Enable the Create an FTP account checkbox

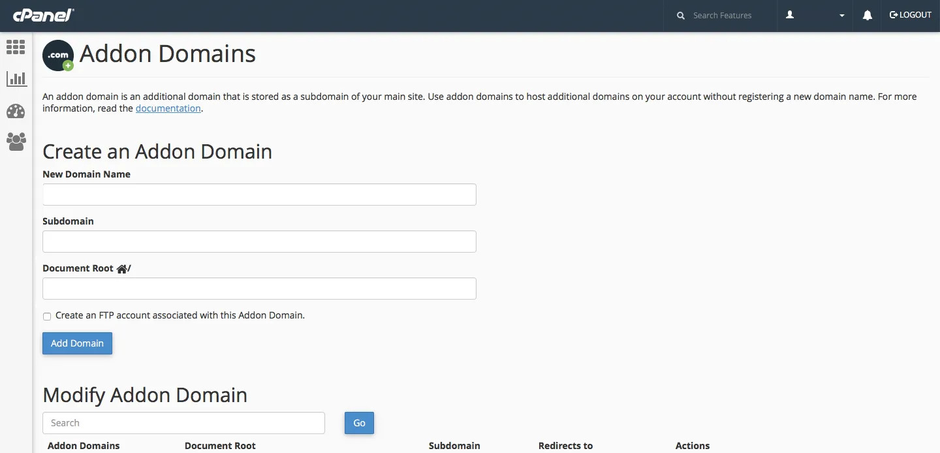pos(47,317)
